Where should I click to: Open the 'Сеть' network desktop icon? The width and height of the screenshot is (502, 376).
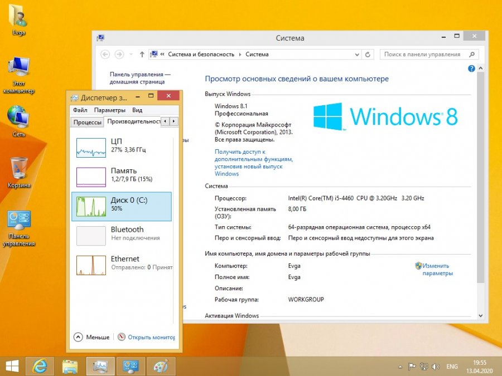(18, 121)
